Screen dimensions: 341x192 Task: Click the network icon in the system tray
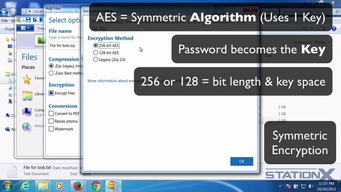point(303,186)
